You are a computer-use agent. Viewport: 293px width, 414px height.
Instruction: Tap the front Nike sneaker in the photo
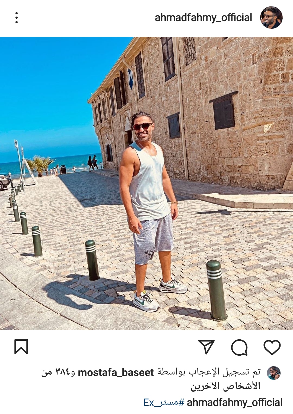pyautogui.click(x=146, y=301)
